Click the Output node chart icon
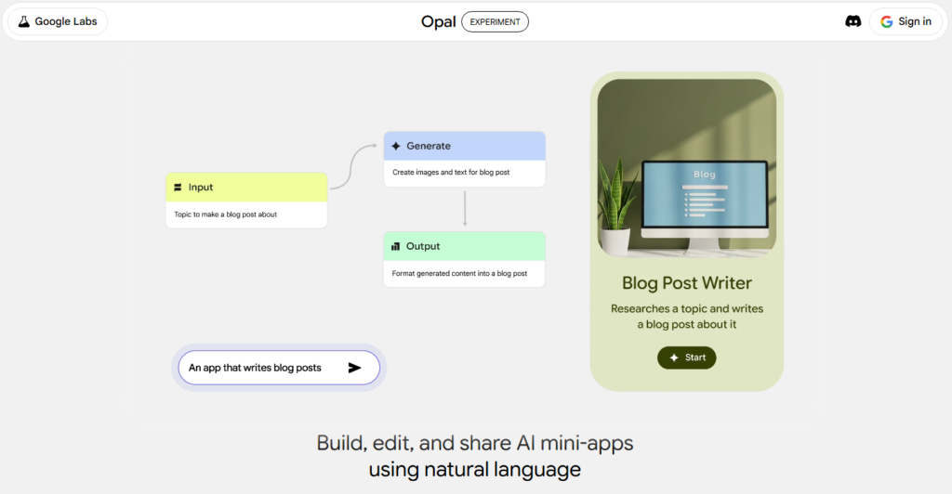Viewport: 952px width, 494px height. (395, 246)
